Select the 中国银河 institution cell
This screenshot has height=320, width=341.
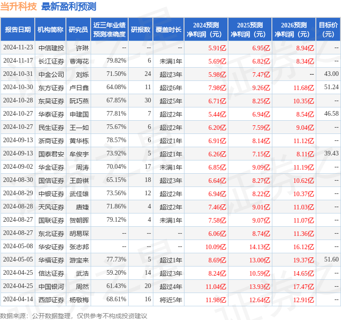coord(51,286)
